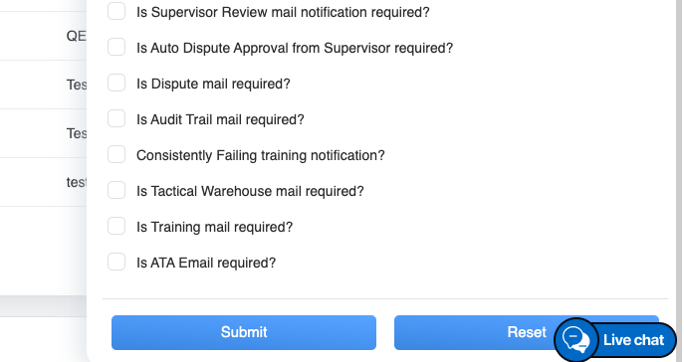Select the Tes row directly above test
Screen dimensions: 684x362
pyautogui.click(x=44, y=133)
